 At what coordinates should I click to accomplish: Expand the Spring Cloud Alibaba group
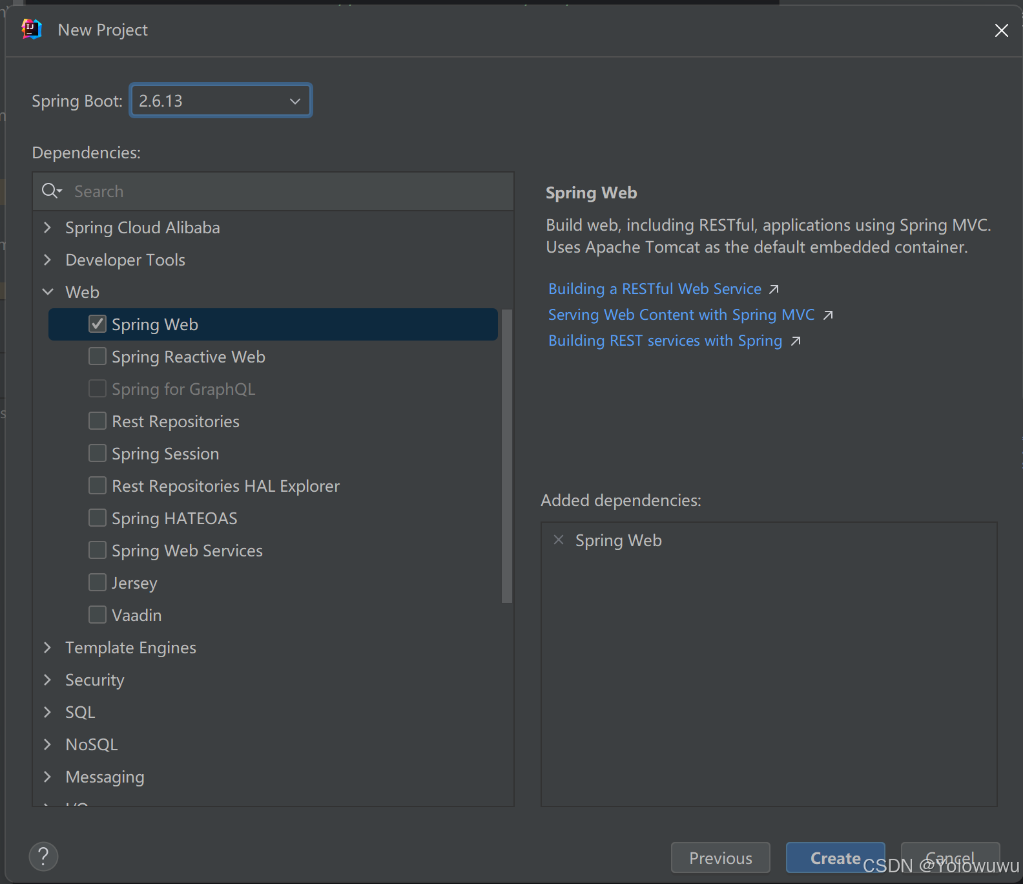click(x=47, y=227)
